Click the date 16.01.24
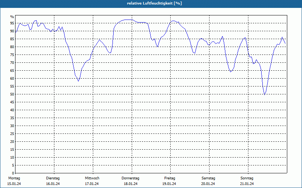Viewport: 302px width, 188px height. 53,184
